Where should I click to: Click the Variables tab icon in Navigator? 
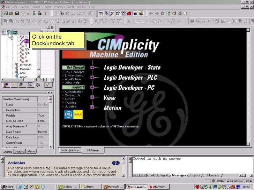(x=38, y=85)
